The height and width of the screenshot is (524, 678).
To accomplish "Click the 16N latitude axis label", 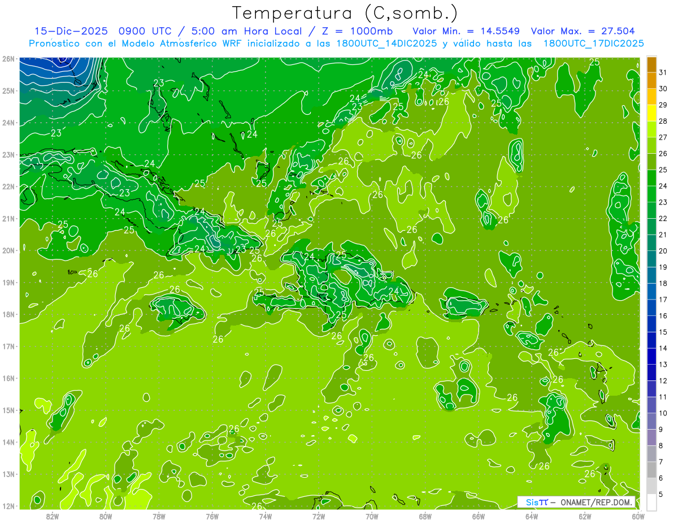I will 8,378.
